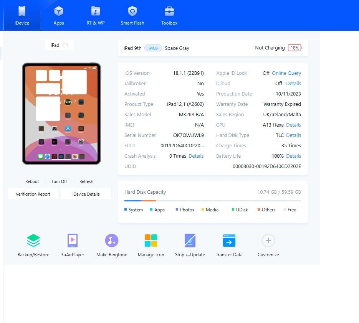Click the 18% battery indicator
Viewport: 359px width, 323px height.
[x=295, y=48]
